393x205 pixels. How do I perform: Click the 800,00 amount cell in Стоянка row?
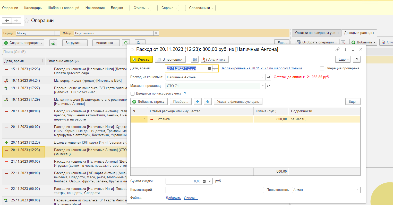pos(271,119)
